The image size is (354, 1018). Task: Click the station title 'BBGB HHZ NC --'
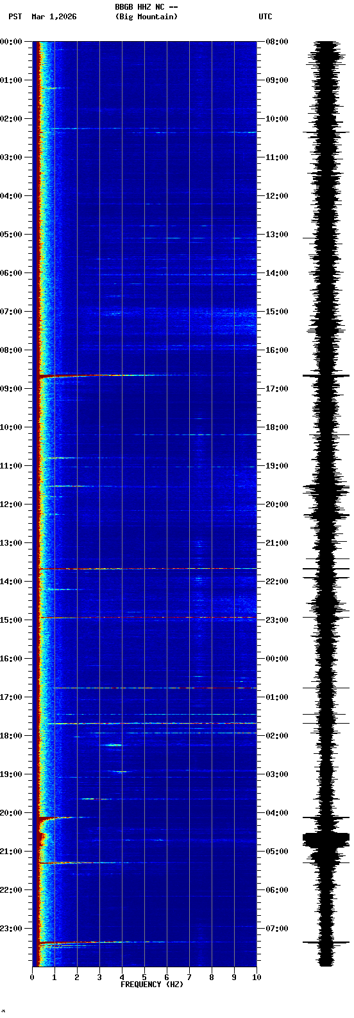click(146, 7)
